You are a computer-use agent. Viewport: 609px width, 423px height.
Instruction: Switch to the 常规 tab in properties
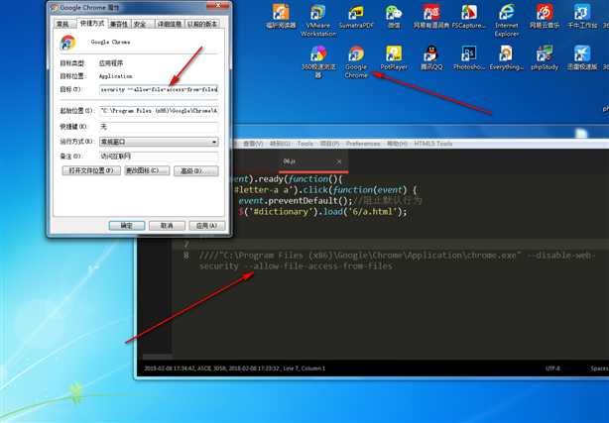click(x=63, y=24)
